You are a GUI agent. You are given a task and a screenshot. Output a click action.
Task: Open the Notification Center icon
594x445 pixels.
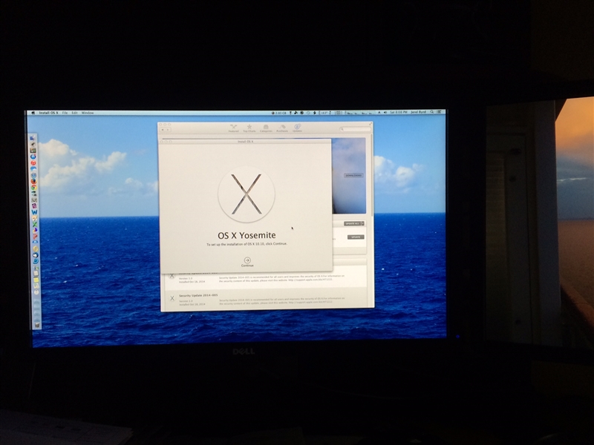tap(439, 113)
